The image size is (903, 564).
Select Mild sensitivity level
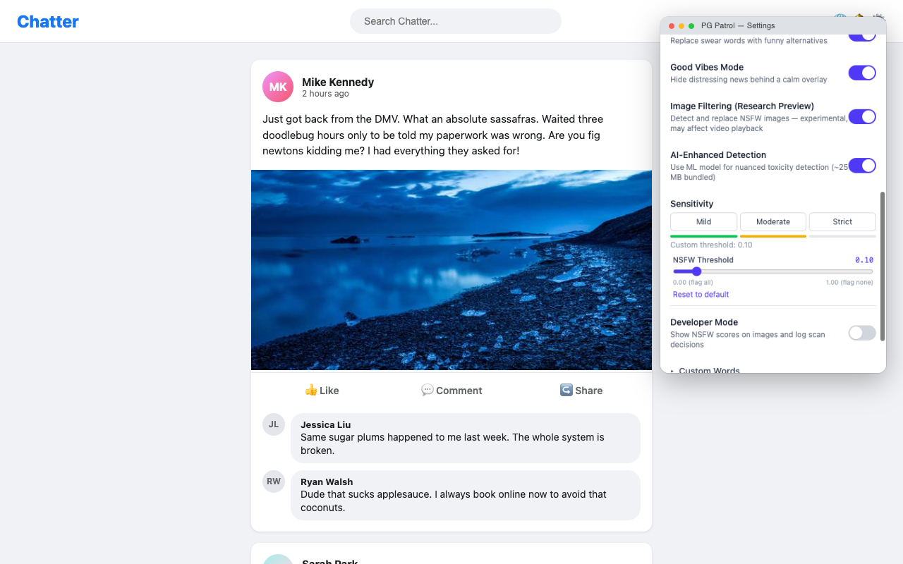pyautogui.click(x=703, y=221)
